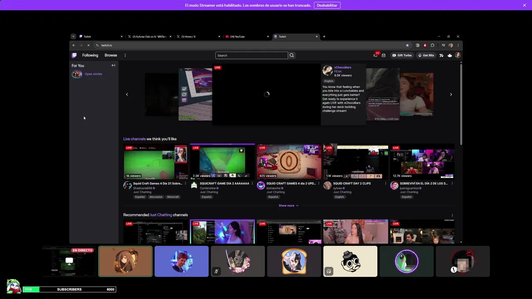The image size is (532, 299).
Task: Click the Minecraft tag
Action: [173, 197]
